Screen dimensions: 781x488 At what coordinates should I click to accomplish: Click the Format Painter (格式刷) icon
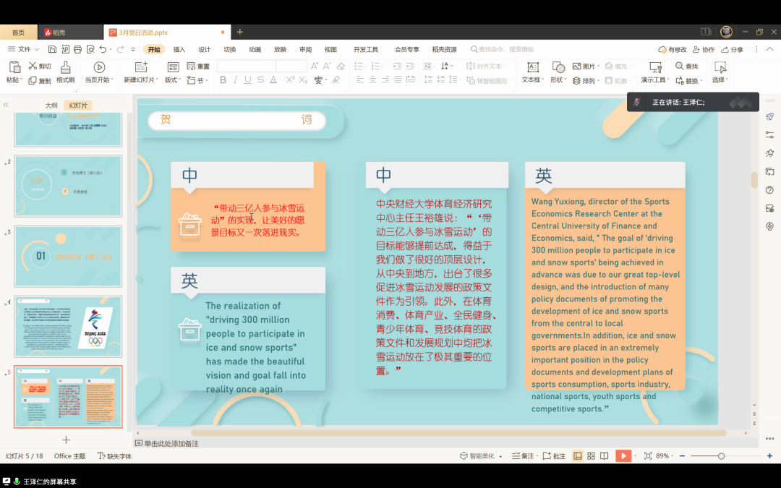(66, 67)
